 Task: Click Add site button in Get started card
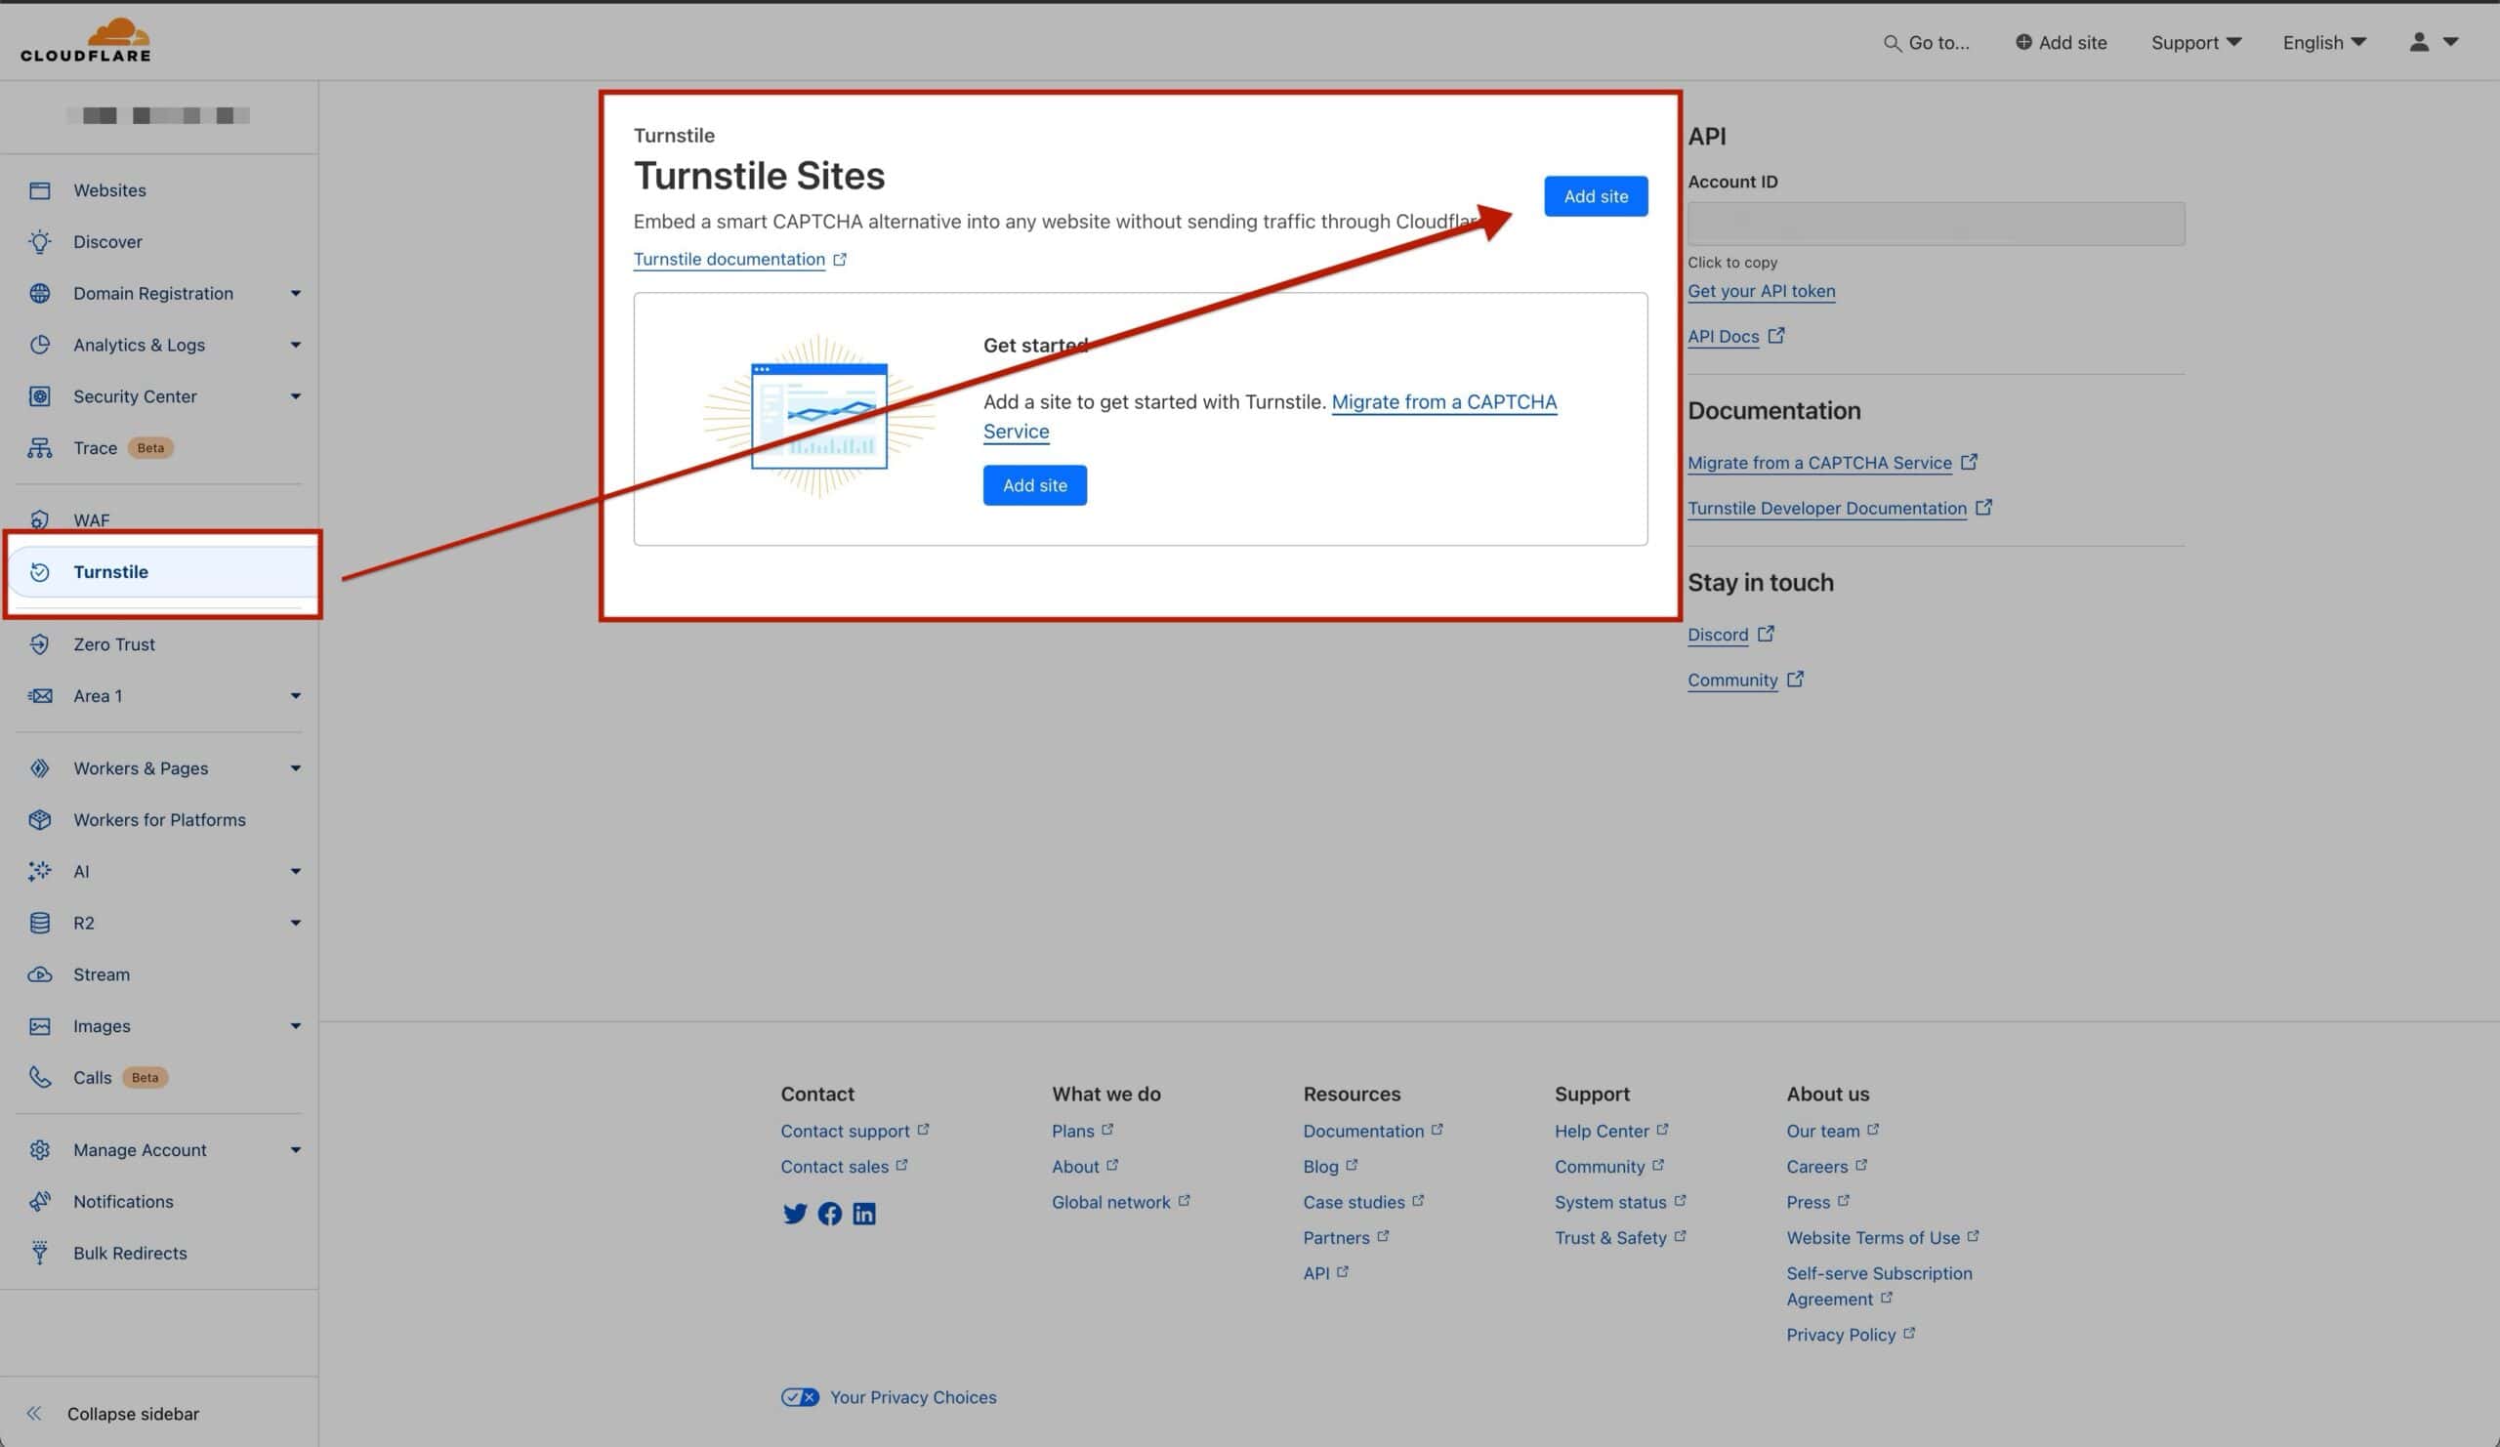pos(1035,486)
